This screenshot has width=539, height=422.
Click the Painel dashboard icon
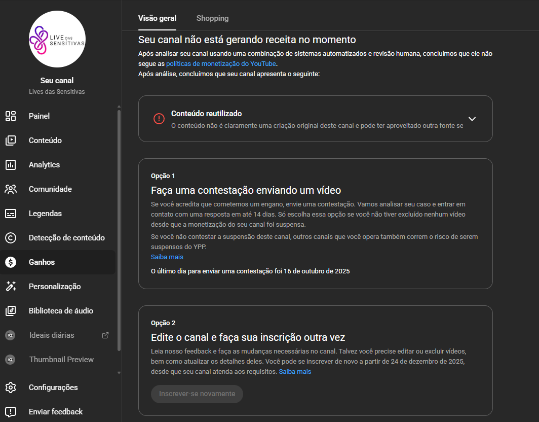coord(11,116)
